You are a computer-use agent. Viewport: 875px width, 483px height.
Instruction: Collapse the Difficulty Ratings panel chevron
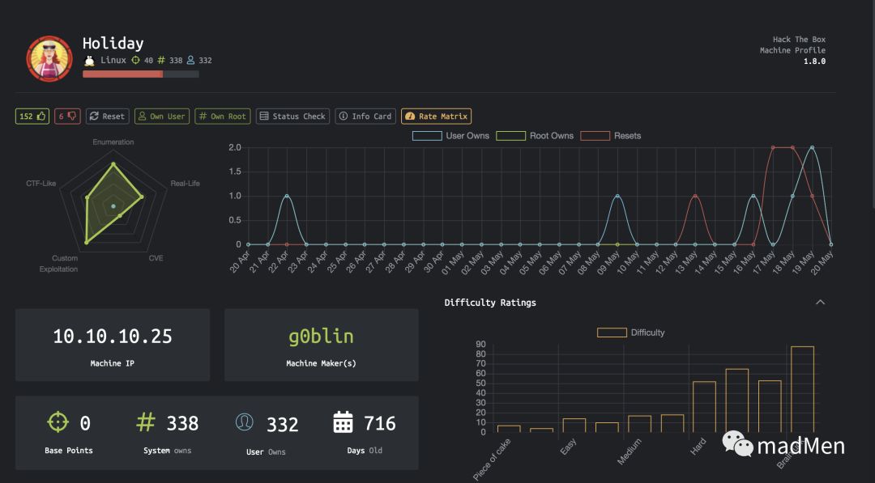click(x=820, y=303)
